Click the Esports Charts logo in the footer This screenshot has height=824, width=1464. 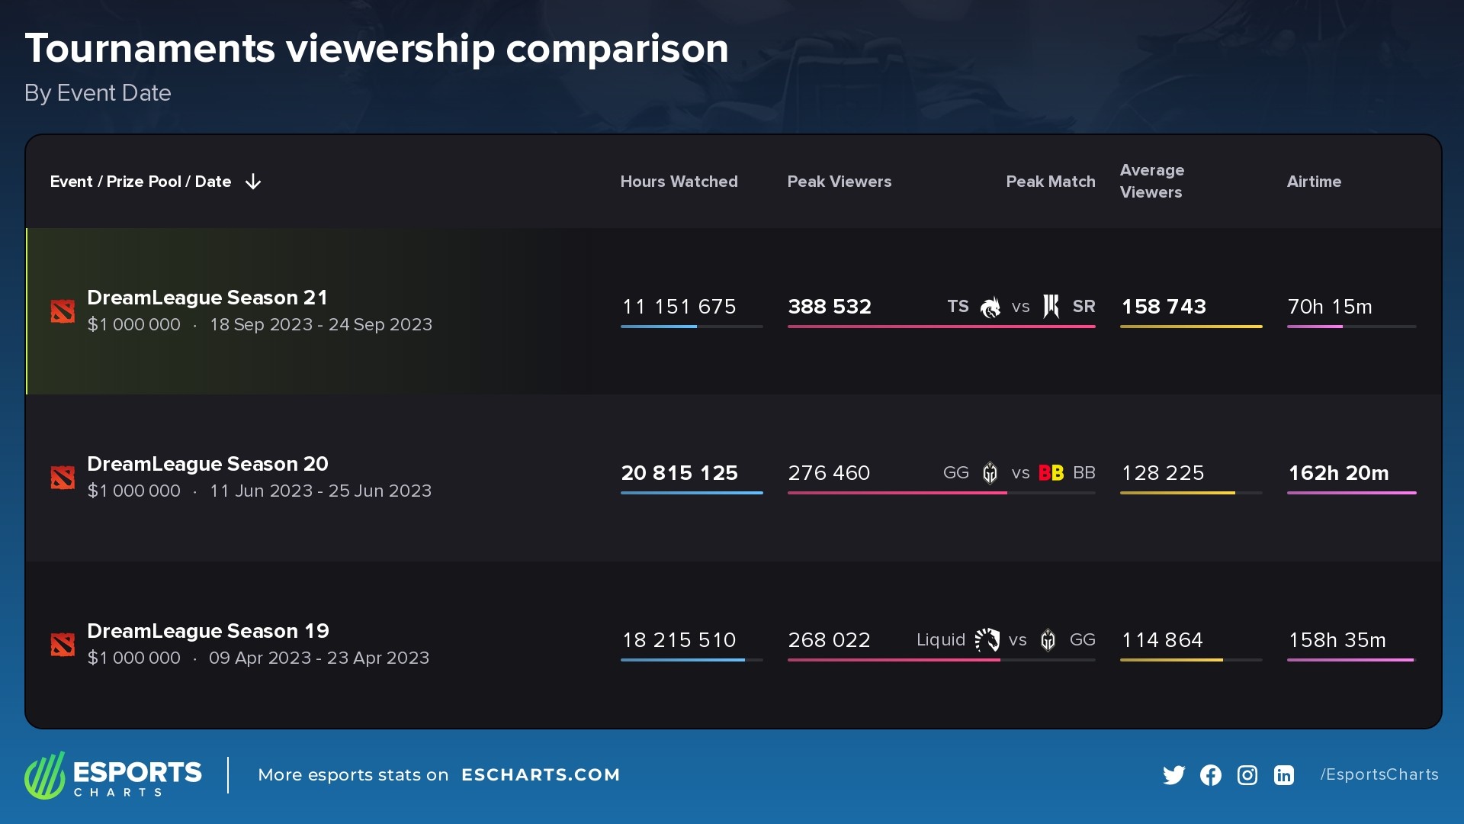pyautogui.click(x=113, y=775)
